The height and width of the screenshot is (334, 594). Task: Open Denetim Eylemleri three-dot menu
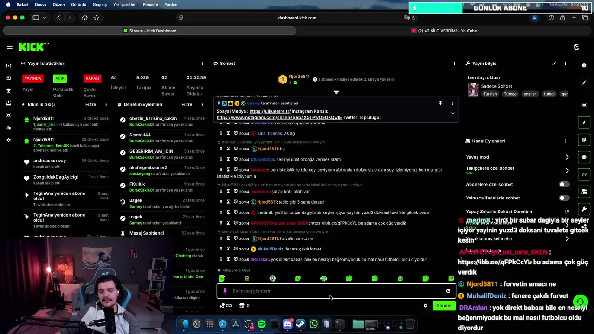pyautogui.click(x=202, y=105)
